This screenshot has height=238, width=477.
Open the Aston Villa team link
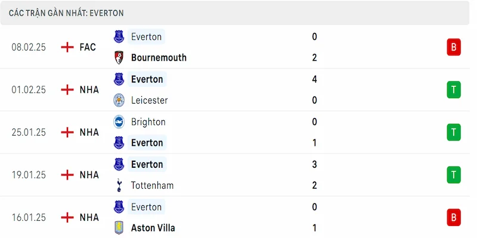coord(153,228)
